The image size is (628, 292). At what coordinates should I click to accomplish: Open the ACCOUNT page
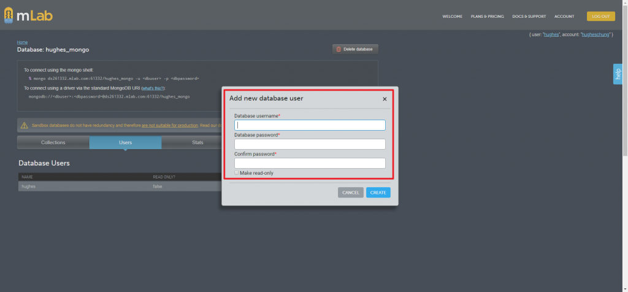tap(564, 17)
